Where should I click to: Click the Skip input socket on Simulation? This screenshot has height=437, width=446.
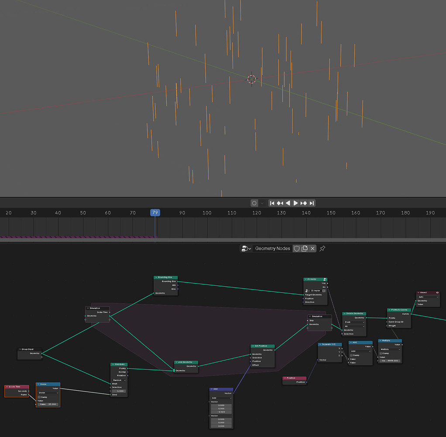[308, 320]
